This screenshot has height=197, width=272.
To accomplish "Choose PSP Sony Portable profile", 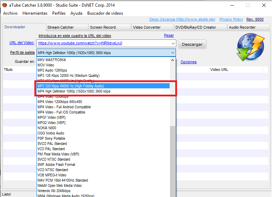I will click(x=103, y=138).
